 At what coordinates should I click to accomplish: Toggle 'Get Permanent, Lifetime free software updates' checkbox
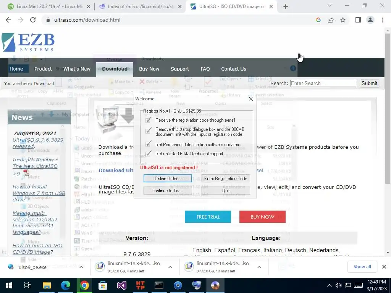(148, 144)
